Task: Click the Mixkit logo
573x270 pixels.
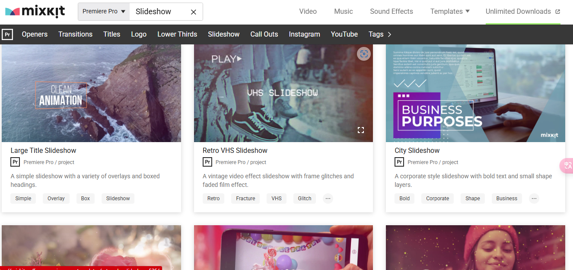Action: (x=35, y=11)
